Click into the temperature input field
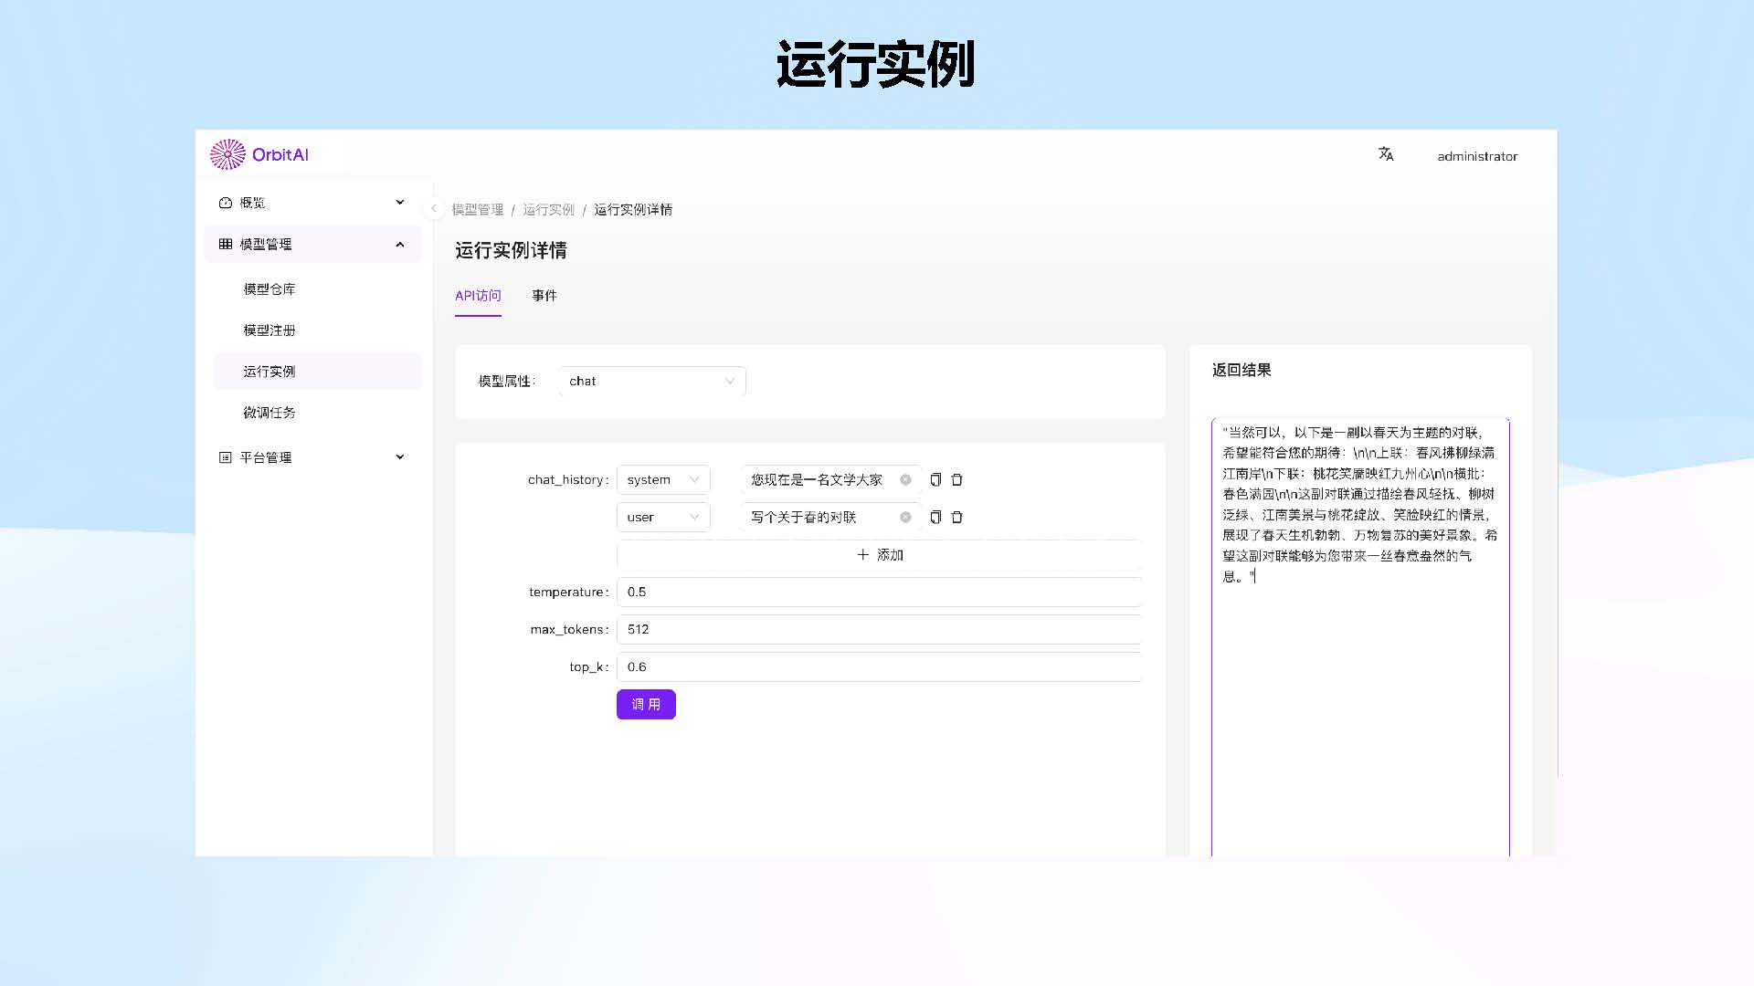Viewport: 1754px width, 986px height. pyautogui.click(x=879, y=593)
